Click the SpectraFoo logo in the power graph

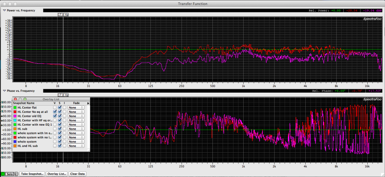coord(372,19)
